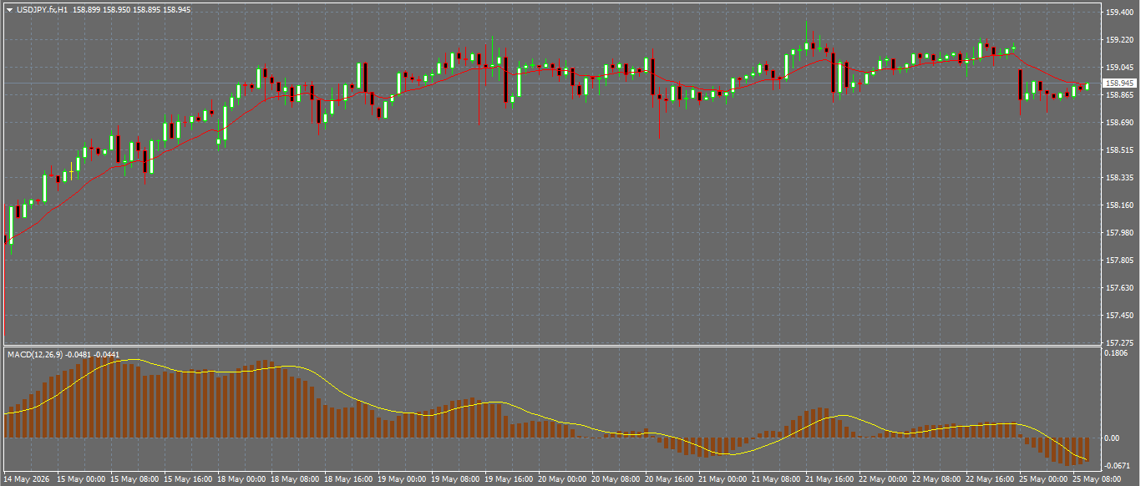Click the current price tag 158.945
Screen dimensions: 1141x486
pyautogui.click(x=1119, y=84)
